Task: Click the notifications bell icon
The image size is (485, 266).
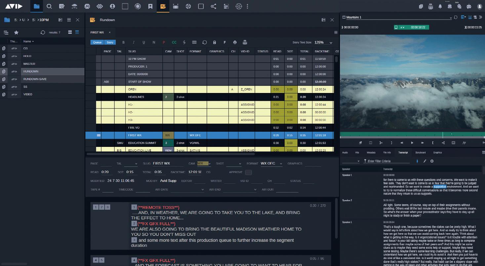Action: tap(440, 6)
